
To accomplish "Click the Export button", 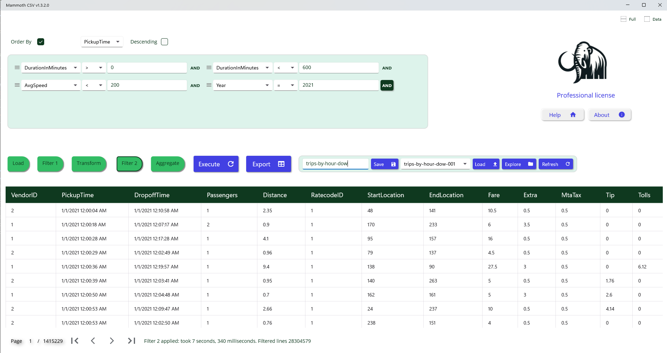I will point(268,164).
